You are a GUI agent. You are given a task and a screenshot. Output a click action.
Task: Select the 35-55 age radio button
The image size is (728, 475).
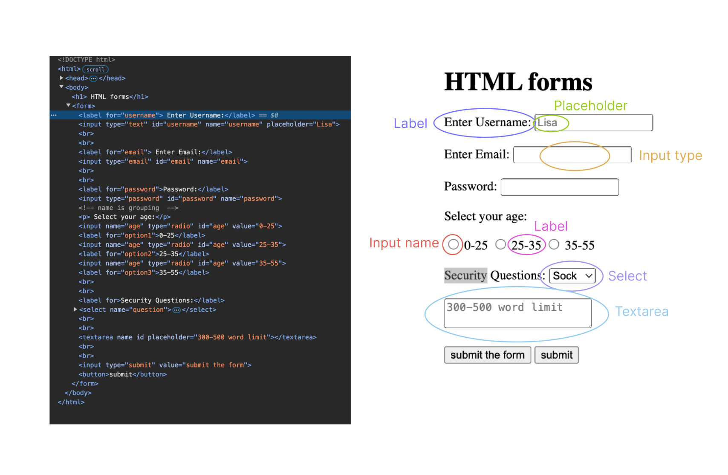point(554,244)
